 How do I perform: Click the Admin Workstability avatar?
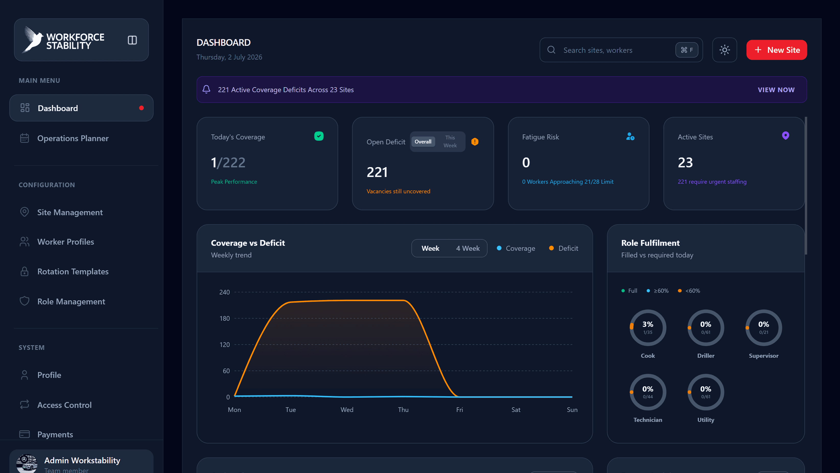pos(27,463)
